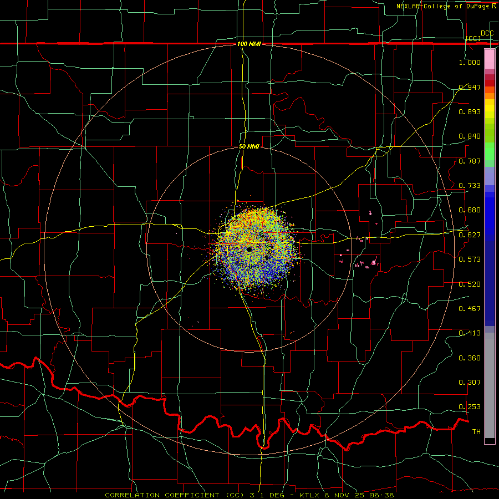Click the 100 NMI range ring label

(x=249, y=44)
